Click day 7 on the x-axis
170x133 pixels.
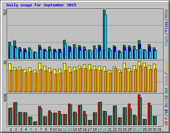tap(41, 129)
